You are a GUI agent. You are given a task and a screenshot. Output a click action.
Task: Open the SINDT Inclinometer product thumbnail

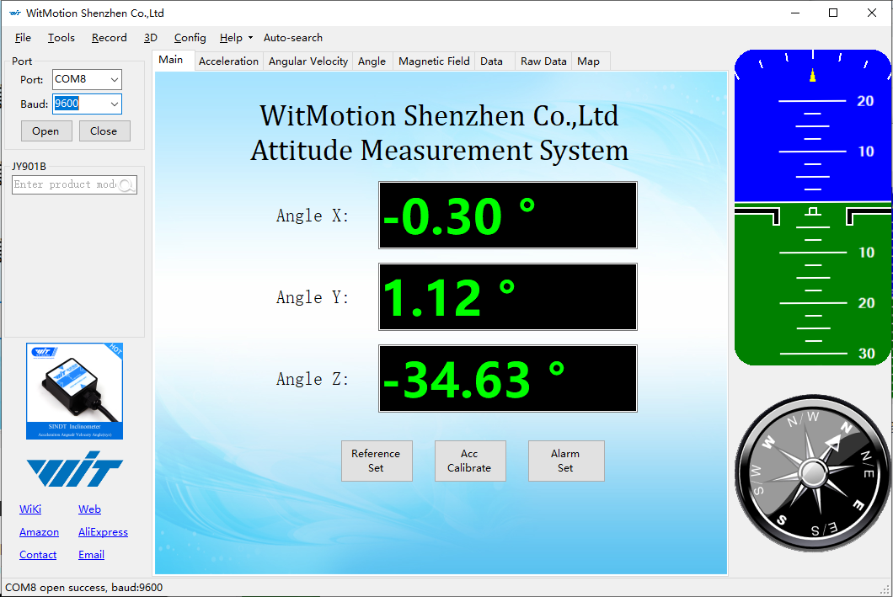(75, 391)
